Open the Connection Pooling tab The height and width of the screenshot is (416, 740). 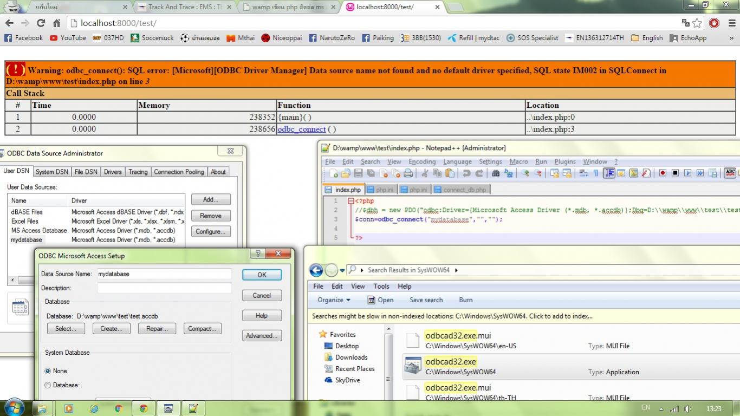tap(179, 172)
